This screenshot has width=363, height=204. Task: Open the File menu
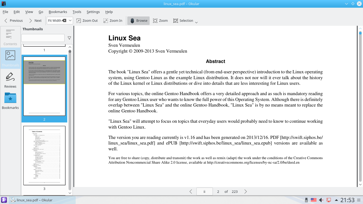coord(5,12)
